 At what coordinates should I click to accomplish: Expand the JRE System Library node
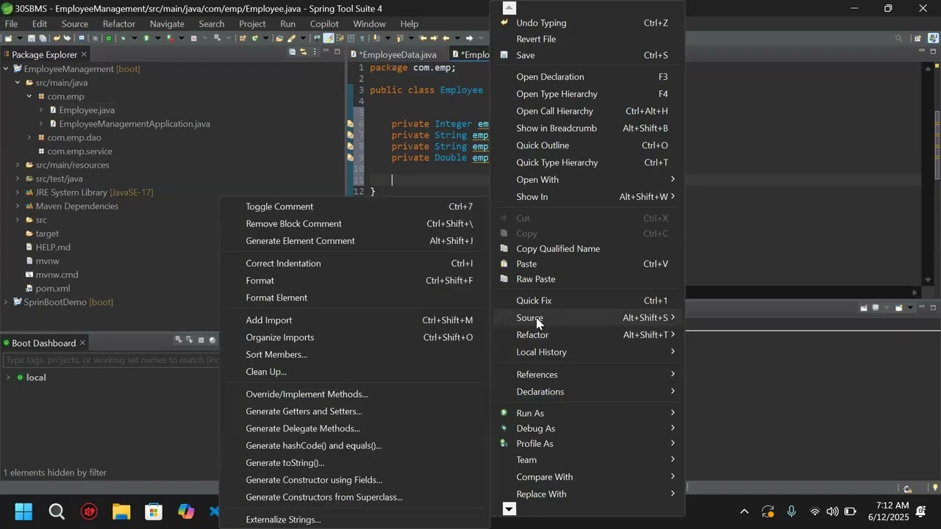point(18,192)
